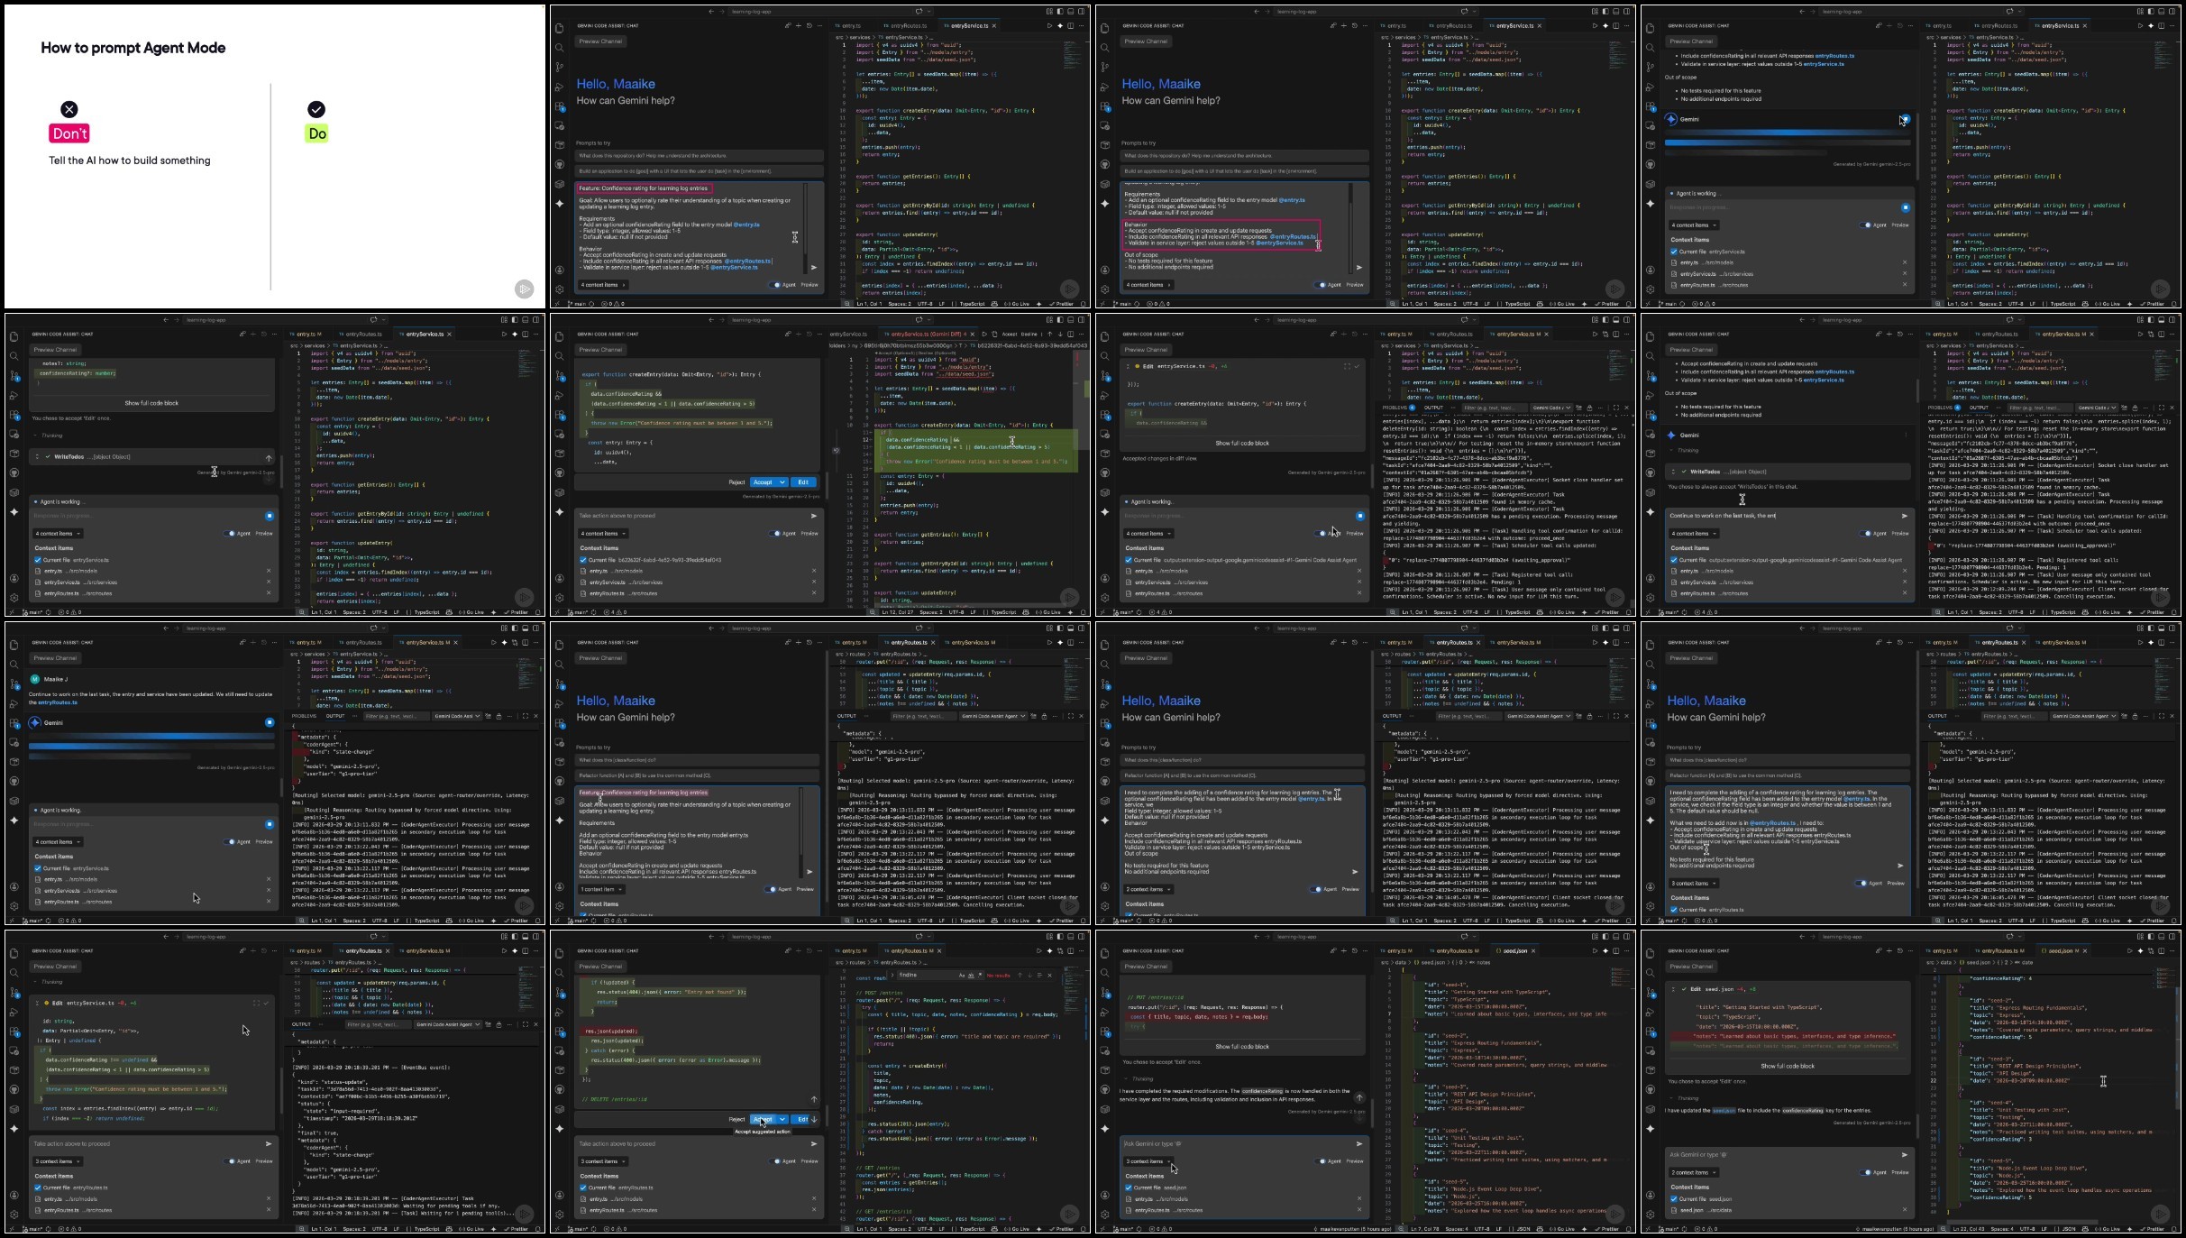Expand "3 context items" in Find widget frame

(x=602, y=1161)
